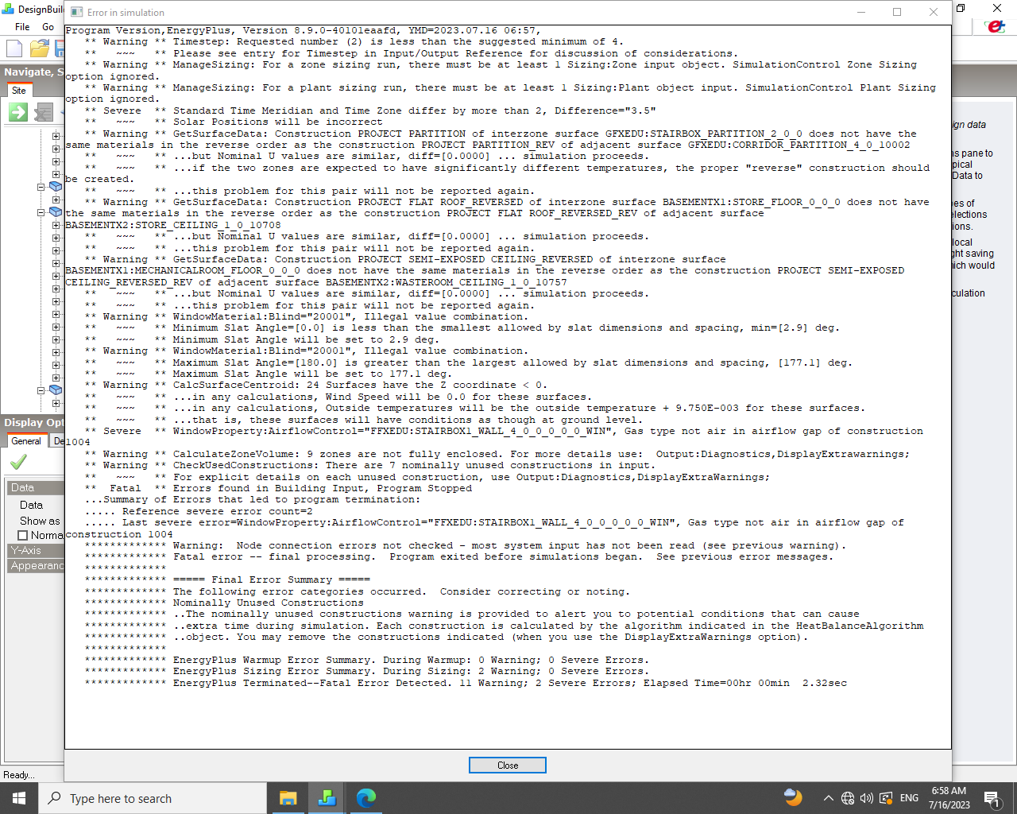Expand the Y-Axis section header

[36, 550]
